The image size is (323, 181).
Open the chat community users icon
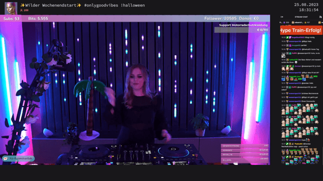tap(320, 17)
